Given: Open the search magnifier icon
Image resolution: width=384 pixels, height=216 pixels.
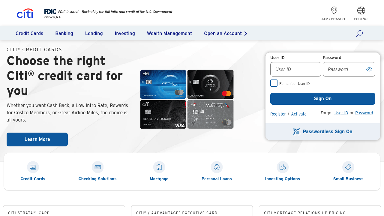Looking at the screenshot, I should tap(359, 34).
